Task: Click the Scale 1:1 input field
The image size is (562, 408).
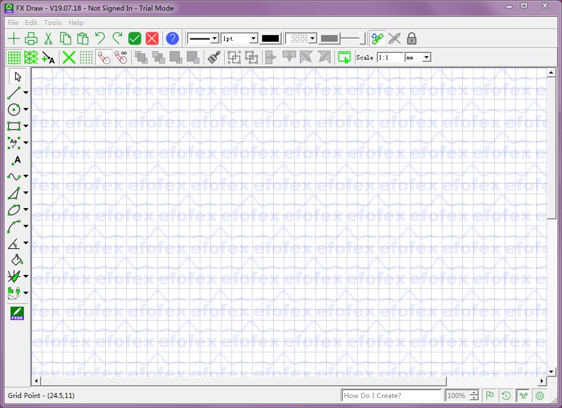Action: [x=390, y=57]
